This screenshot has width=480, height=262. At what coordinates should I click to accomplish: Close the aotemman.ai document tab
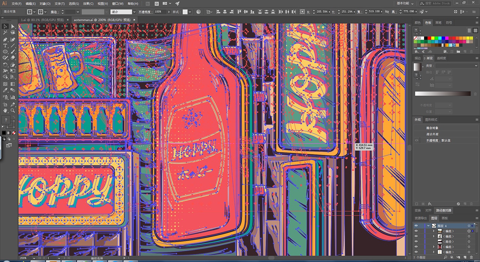point(134,19)
